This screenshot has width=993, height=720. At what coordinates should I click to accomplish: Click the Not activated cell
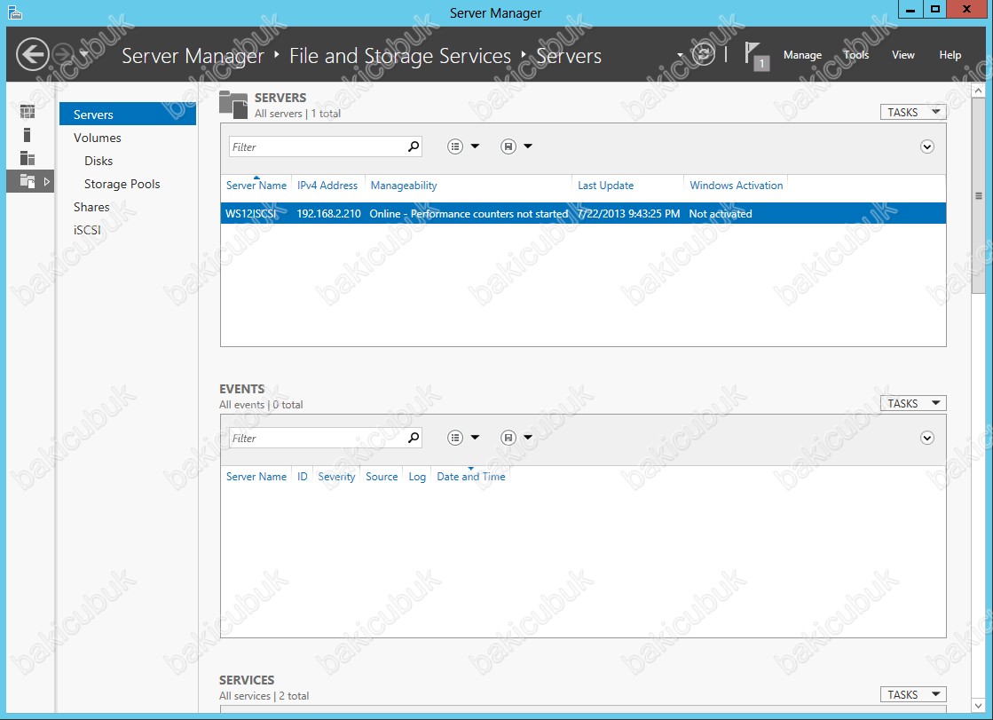pos(721,214)
